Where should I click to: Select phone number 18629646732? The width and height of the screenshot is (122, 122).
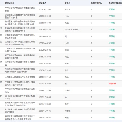pyautogui.click(x=45, y=43)
